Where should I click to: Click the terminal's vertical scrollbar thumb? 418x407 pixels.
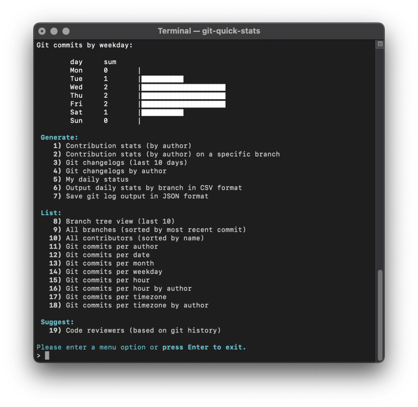click(x=380, y=315)
